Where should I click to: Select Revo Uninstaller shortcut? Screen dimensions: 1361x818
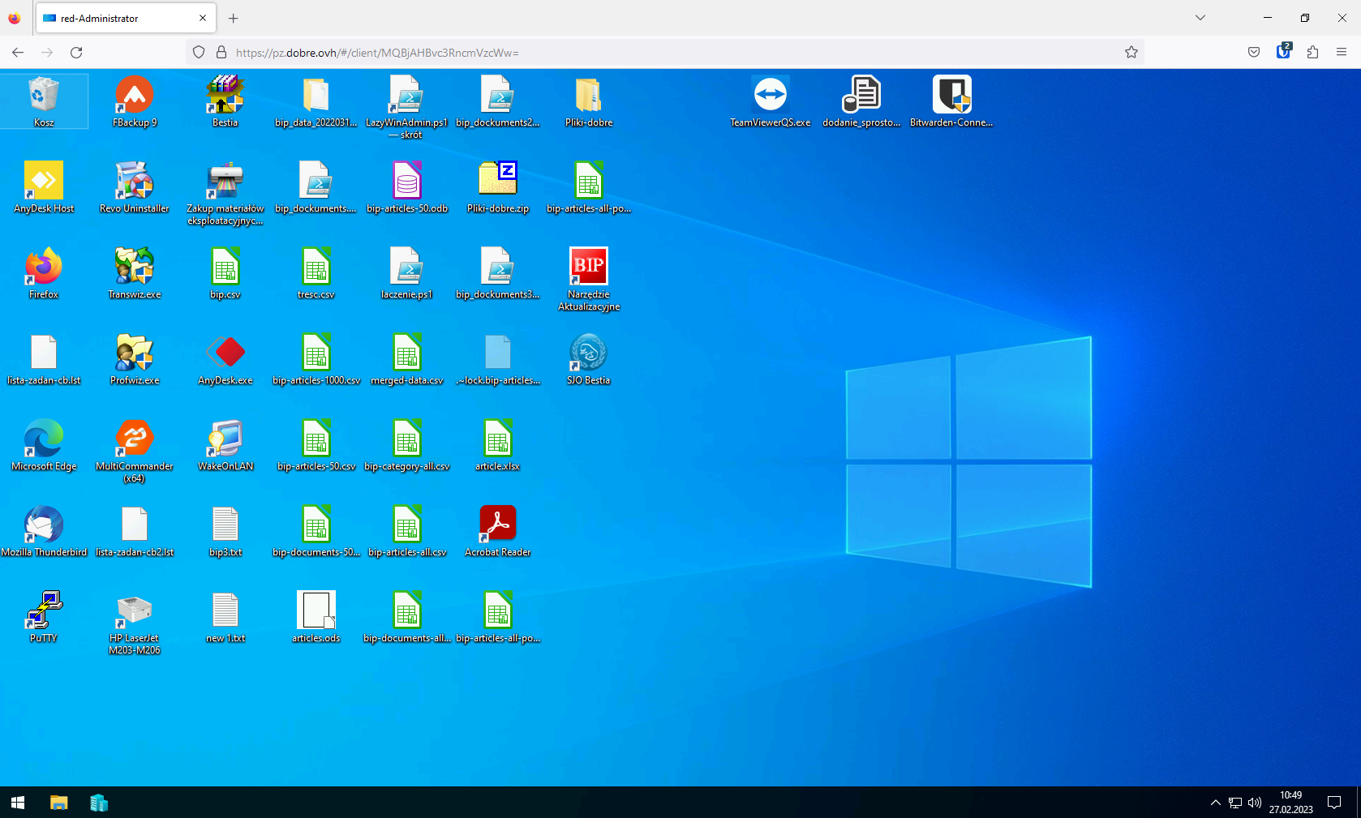(x=135, y=187)
